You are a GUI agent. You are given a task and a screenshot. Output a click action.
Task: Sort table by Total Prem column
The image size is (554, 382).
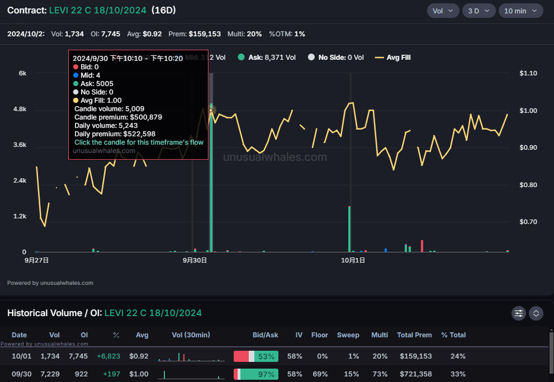pos(414,335)
